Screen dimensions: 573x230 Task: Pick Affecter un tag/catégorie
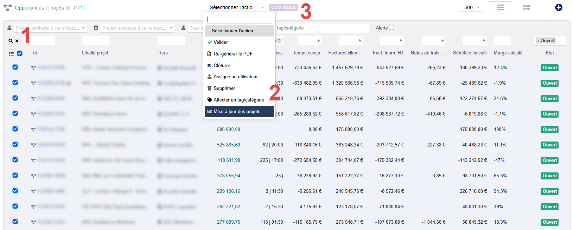pyautogui.click(x=239, y=100)
